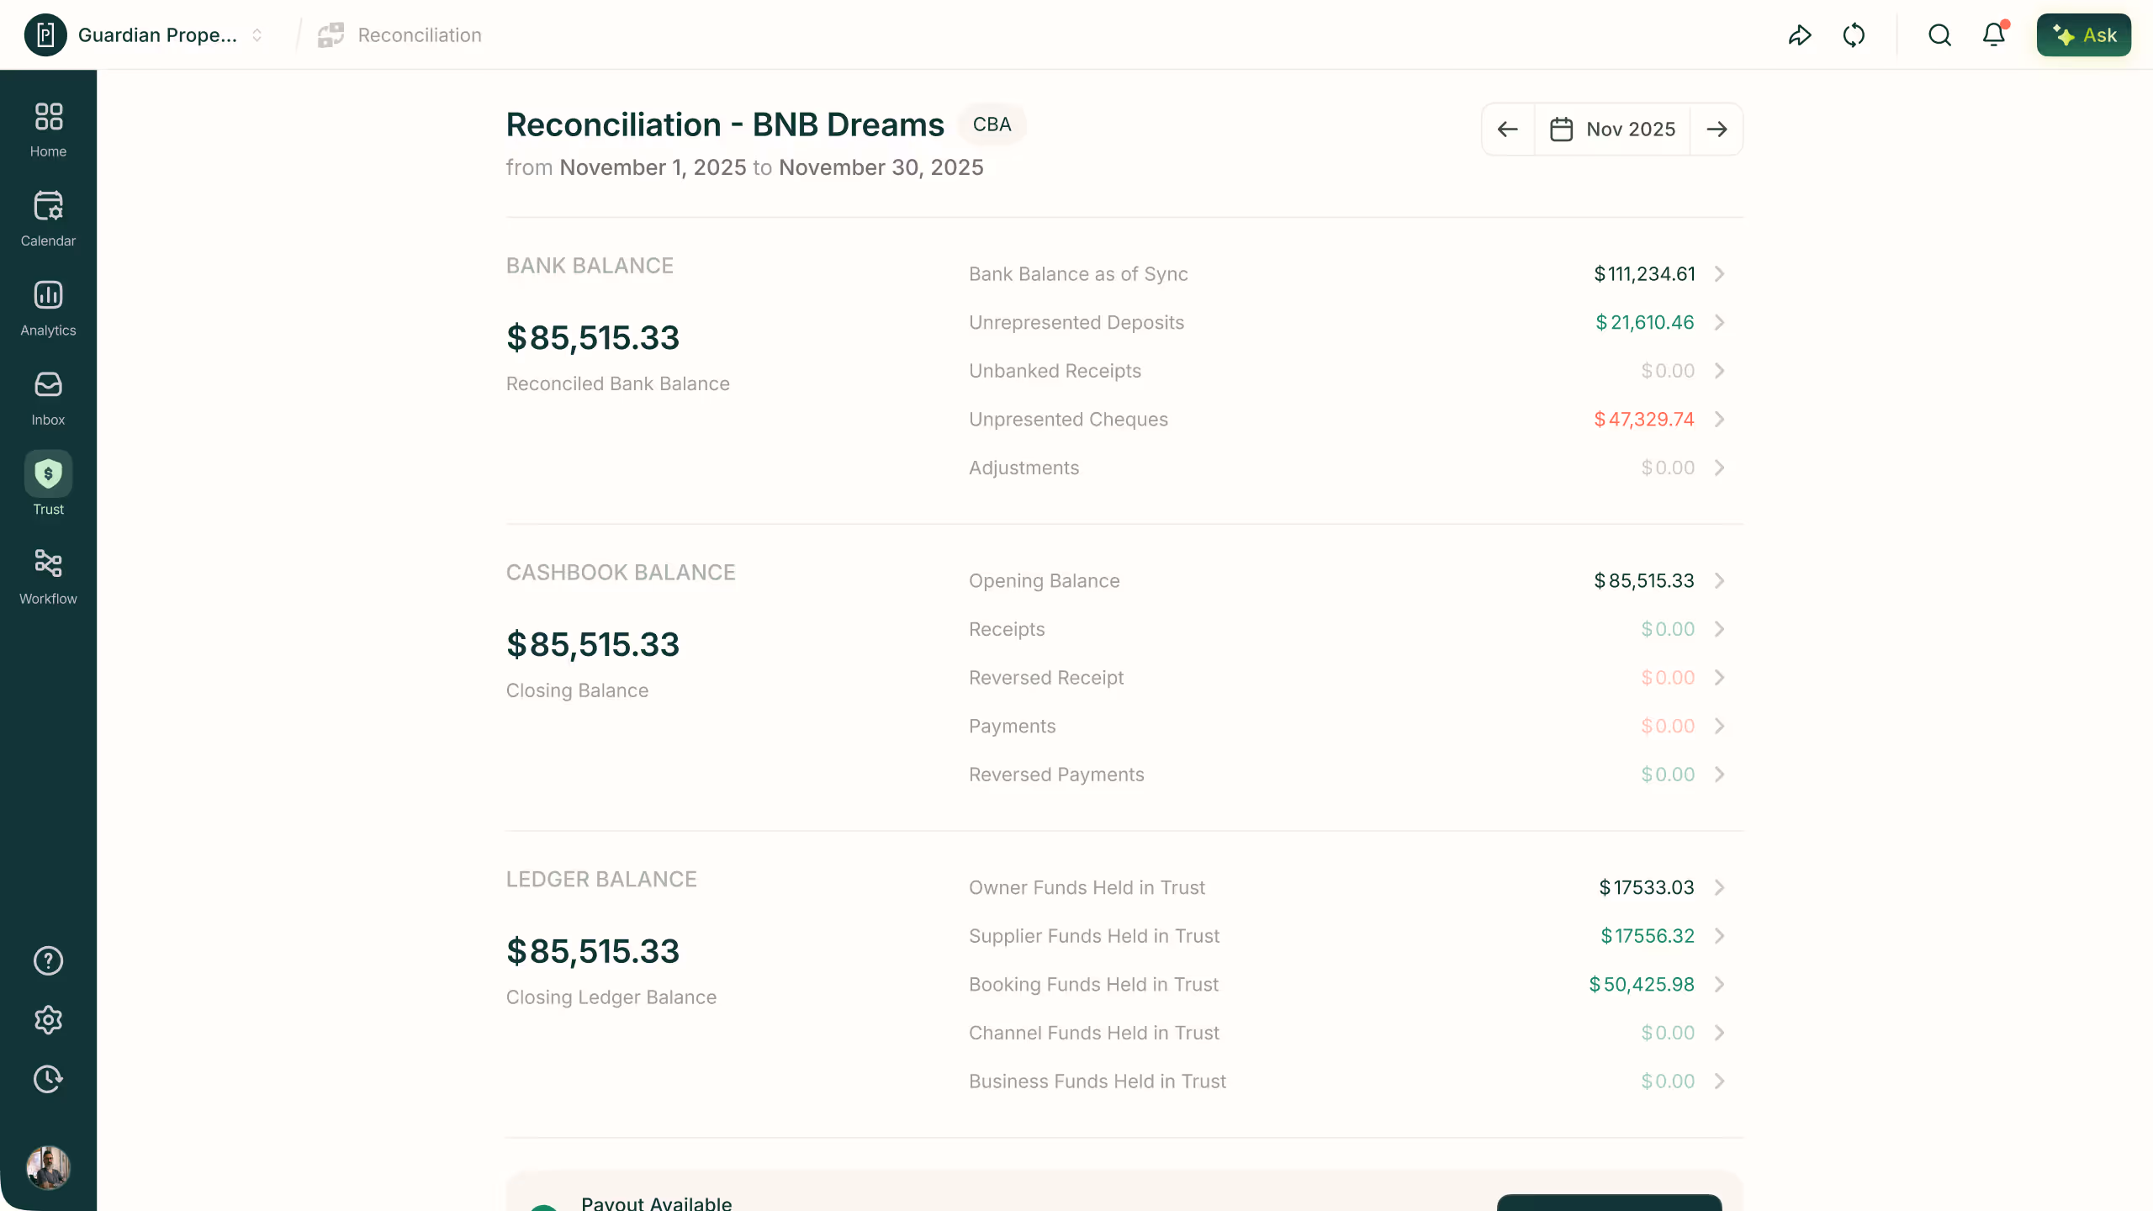The width and height of the screenshot is (2153, 1211).
Task: Click the share arrow icon
Action: coord(1799,35)
